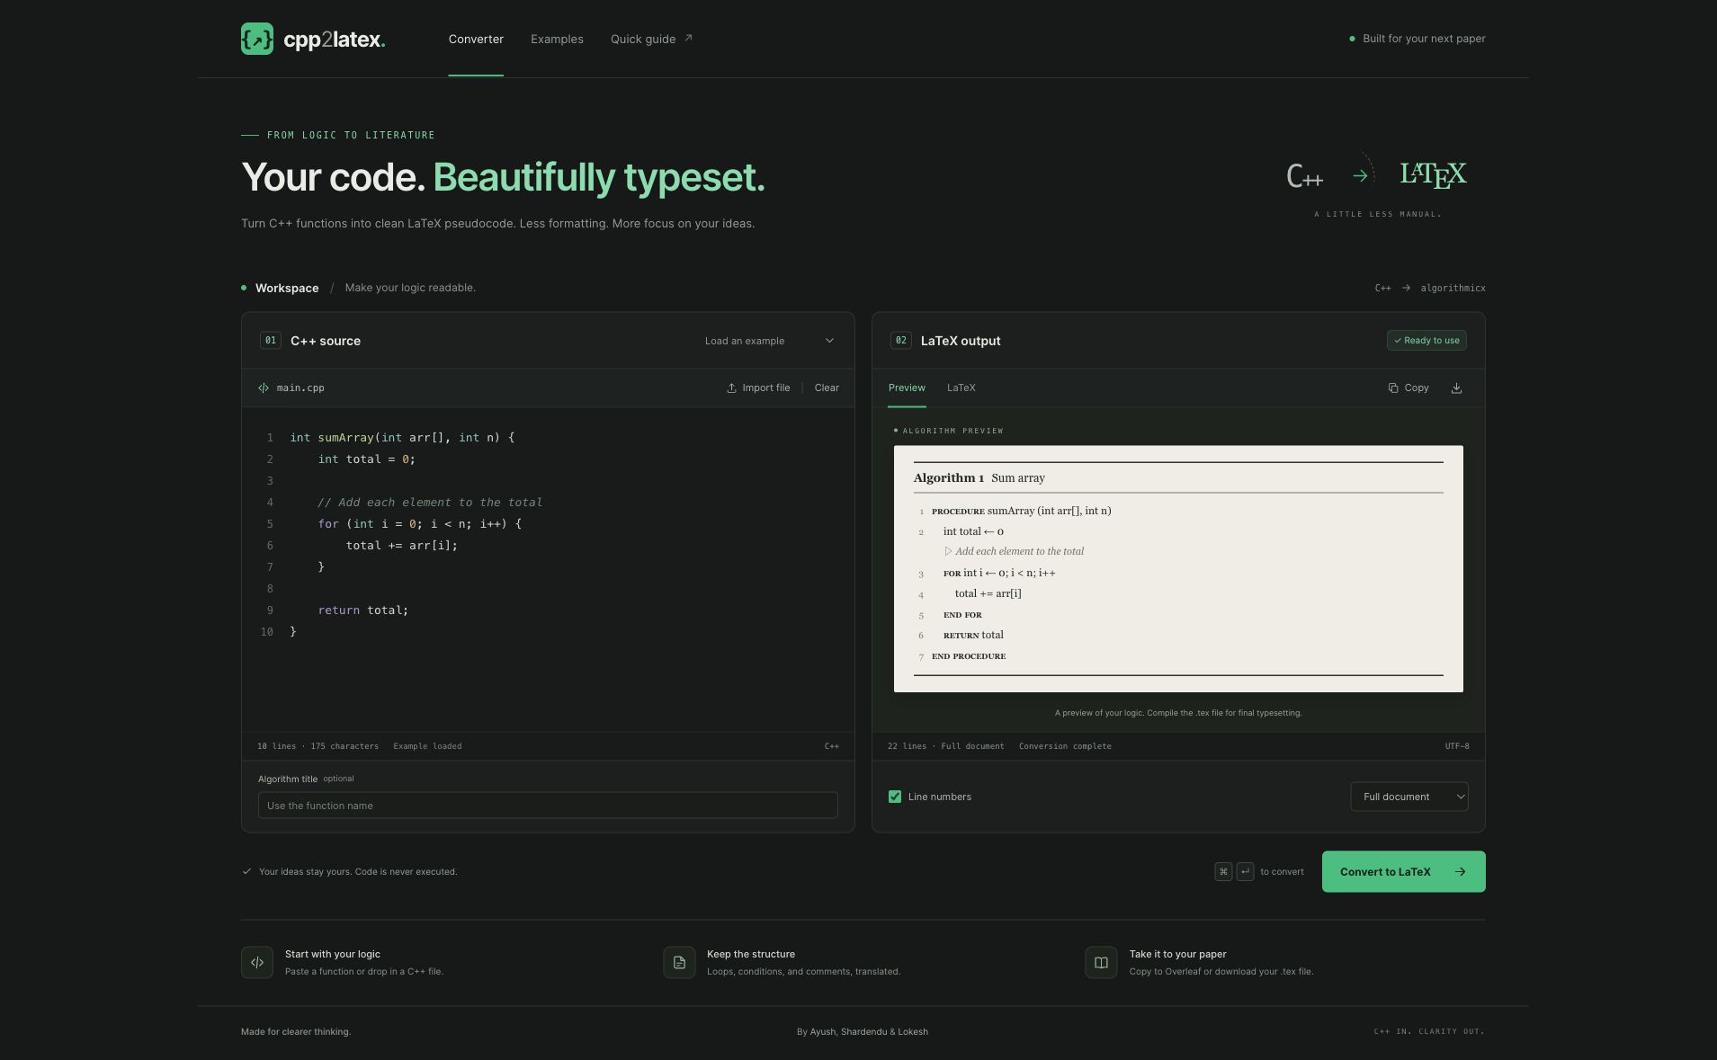
Task: Click the 'Built for your next paper' text
Action: [1424, 39]
